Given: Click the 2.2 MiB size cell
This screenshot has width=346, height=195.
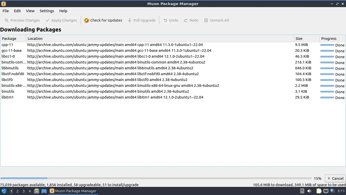Looking at the screenshot, I should (x=301, y=86).
